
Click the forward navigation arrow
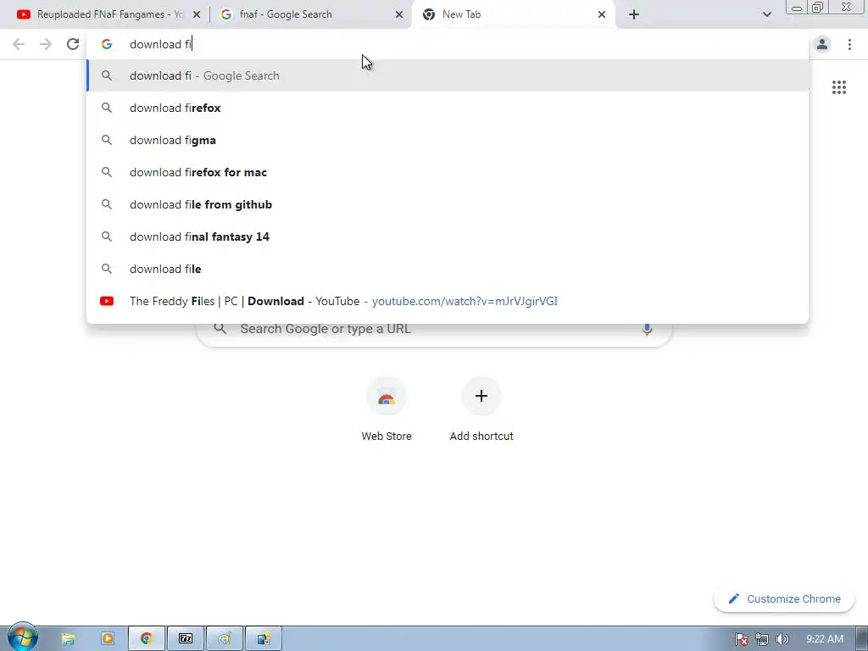46,44
